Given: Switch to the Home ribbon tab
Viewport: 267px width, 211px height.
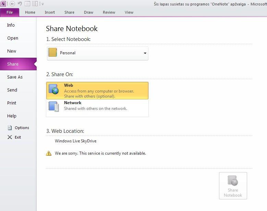Looking at the screenshot, I should click(30, 12).
